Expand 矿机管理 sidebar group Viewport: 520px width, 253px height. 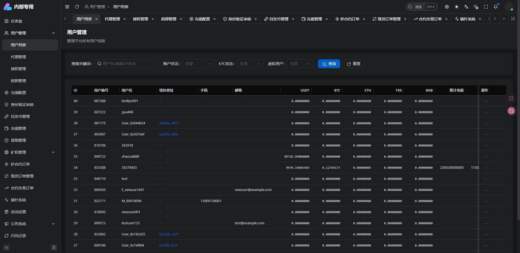coord(30,152)
